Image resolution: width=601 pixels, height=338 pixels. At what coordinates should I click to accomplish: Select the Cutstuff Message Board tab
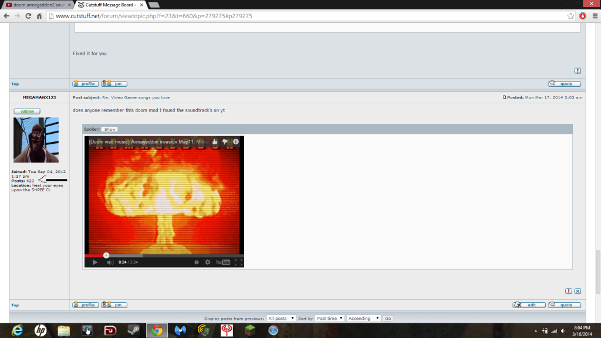coord(110,5)
